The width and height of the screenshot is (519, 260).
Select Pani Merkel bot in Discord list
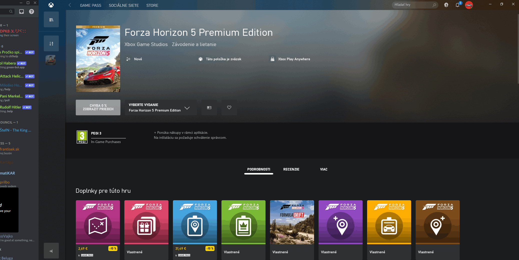[18, 98]
